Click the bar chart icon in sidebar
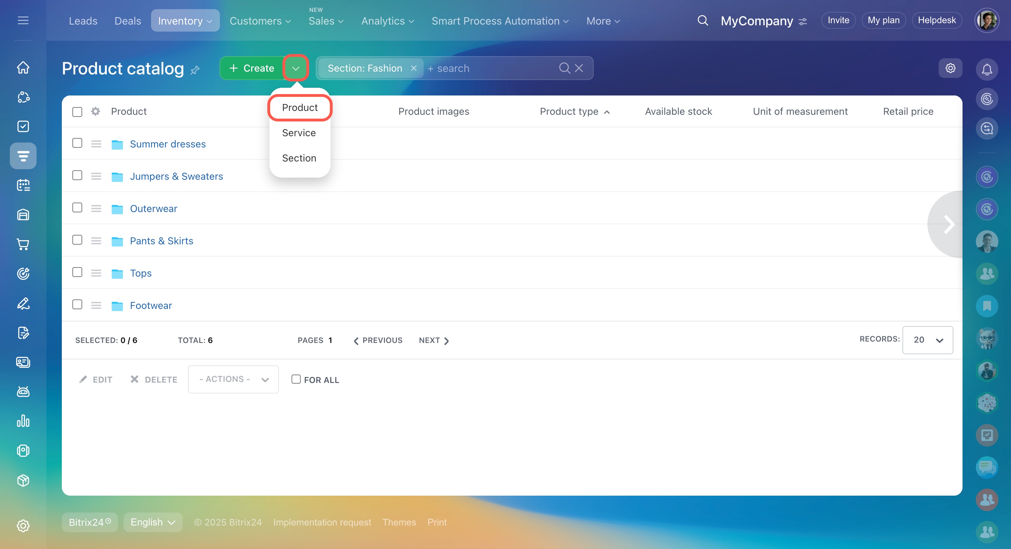1011x549 pixels. coord(23,421)
